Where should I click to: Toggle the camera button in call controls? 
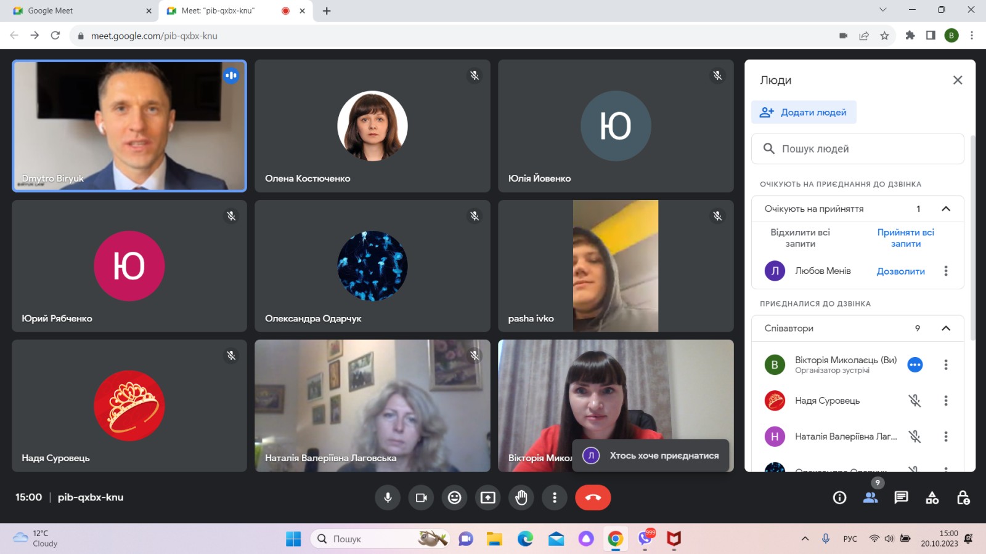[x=421, y=497]
